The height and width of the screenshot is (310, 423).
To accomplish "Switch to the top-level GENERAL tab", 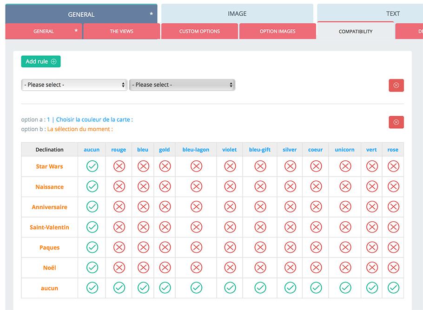I will pyautogui.click(x=81, y=14).
